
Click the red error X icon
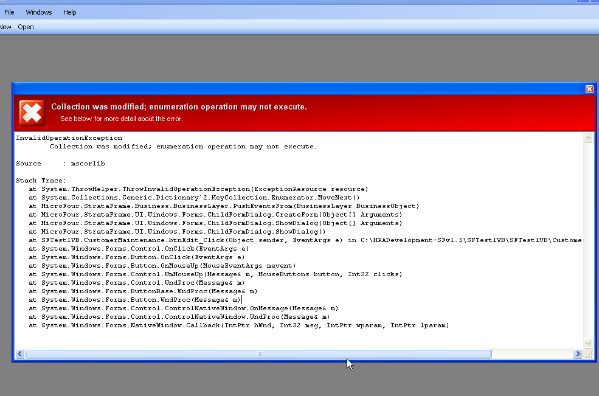[x=32, y=113]
